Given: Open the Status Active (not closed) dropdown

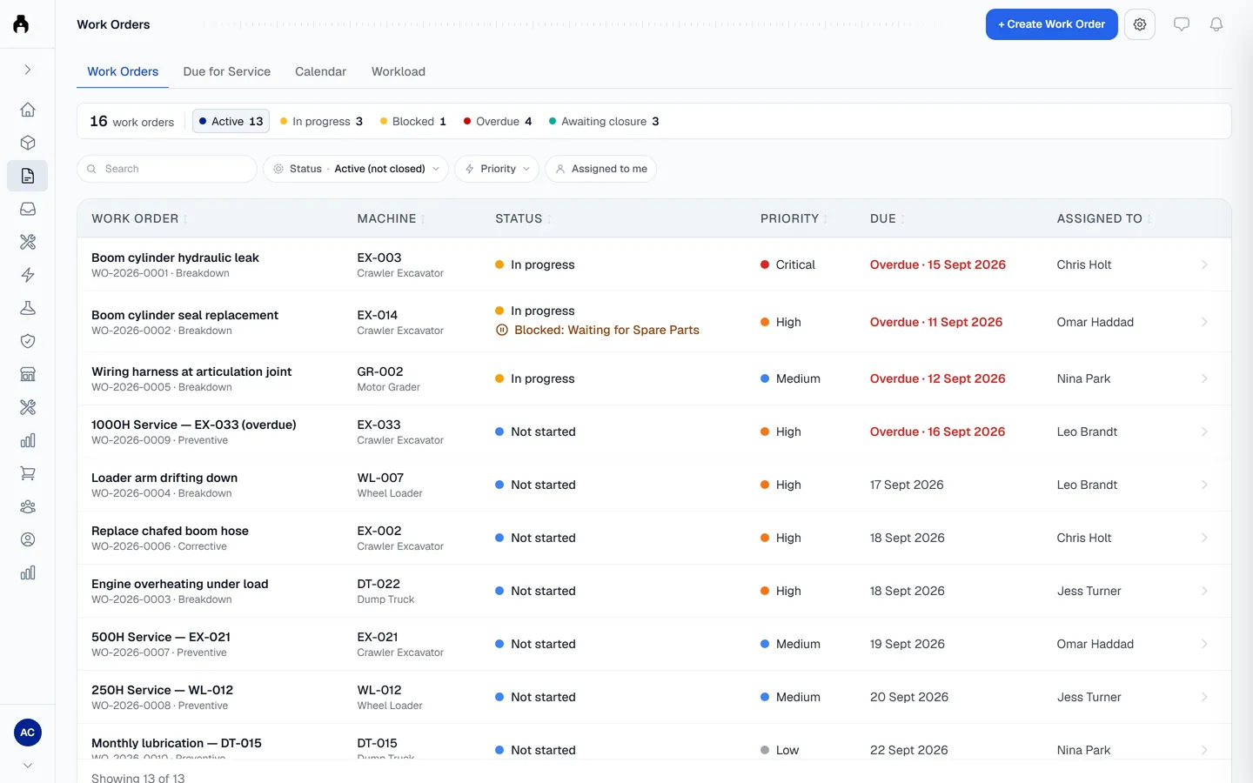Looking at the screenshot, I should pyautogui.click(x=356, y=169).
